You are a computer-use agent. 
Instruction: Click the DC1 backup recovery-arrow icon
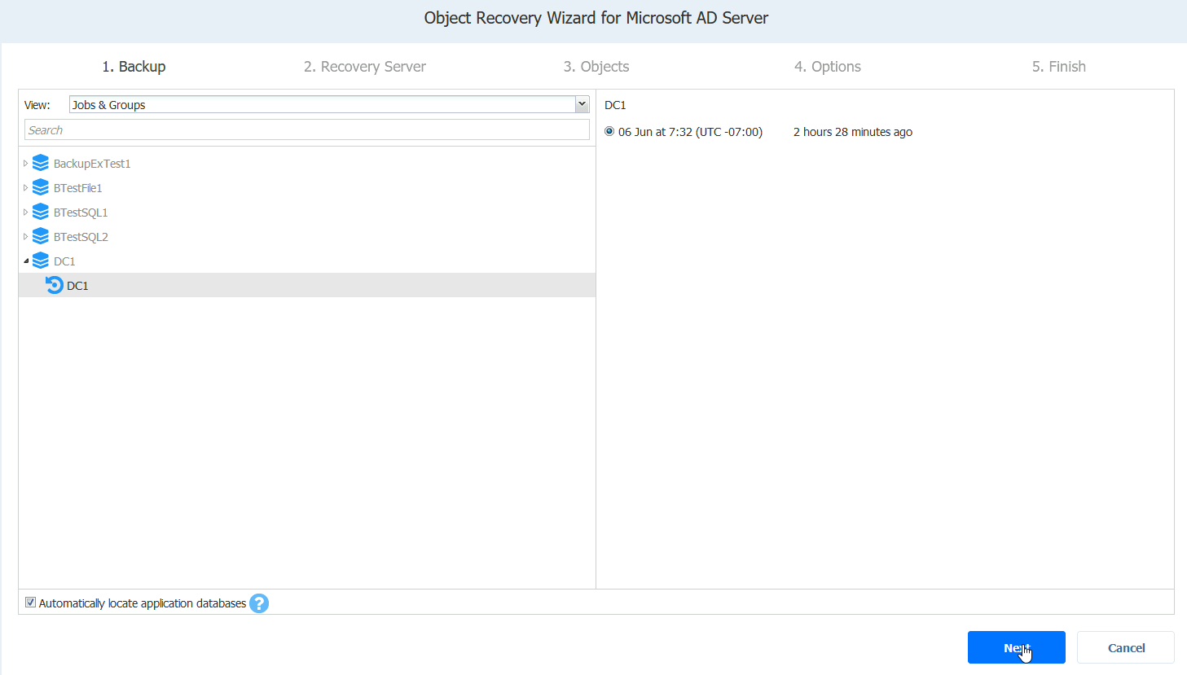[55, 285]
